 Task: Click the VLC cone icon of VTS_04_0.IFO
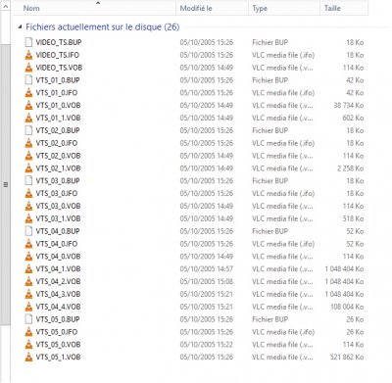pos(28,244)
